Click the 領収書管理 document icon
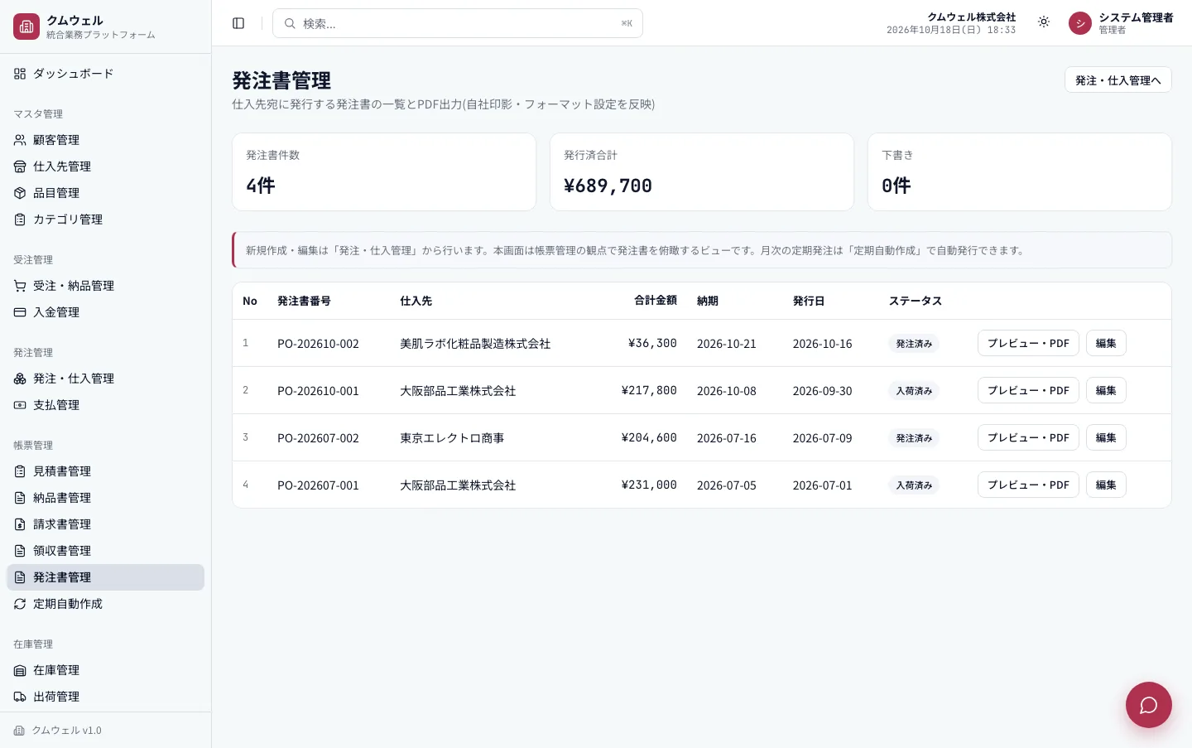This screenshot has width=1192, height=748. 20,551
